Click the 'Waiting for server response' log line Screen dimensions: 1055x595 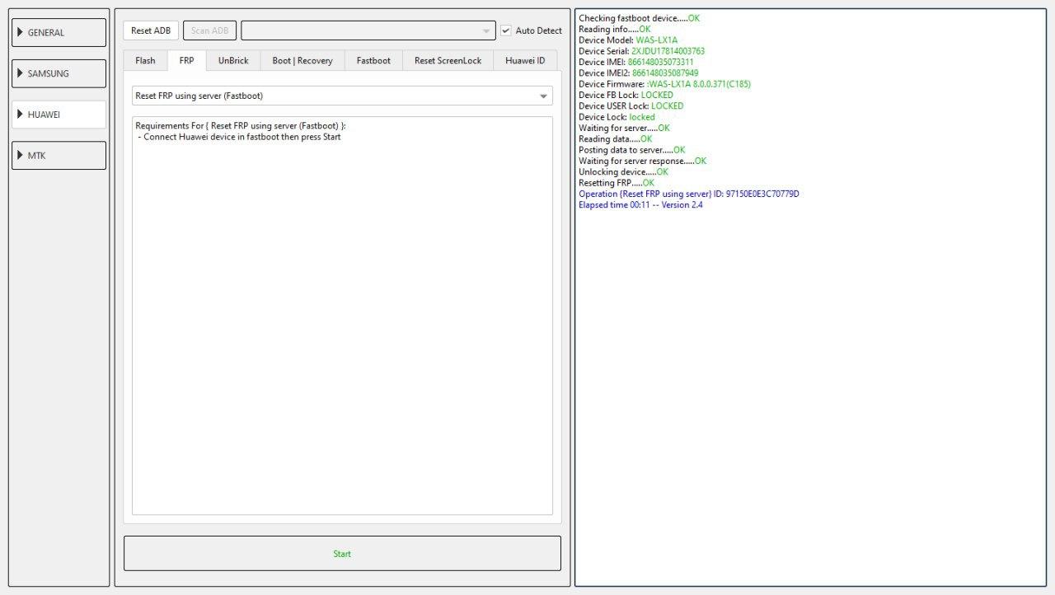643,161
